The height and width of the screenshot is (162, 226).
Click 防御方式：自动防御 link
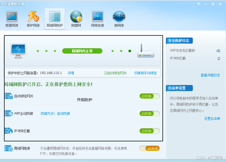coord(55,113)
